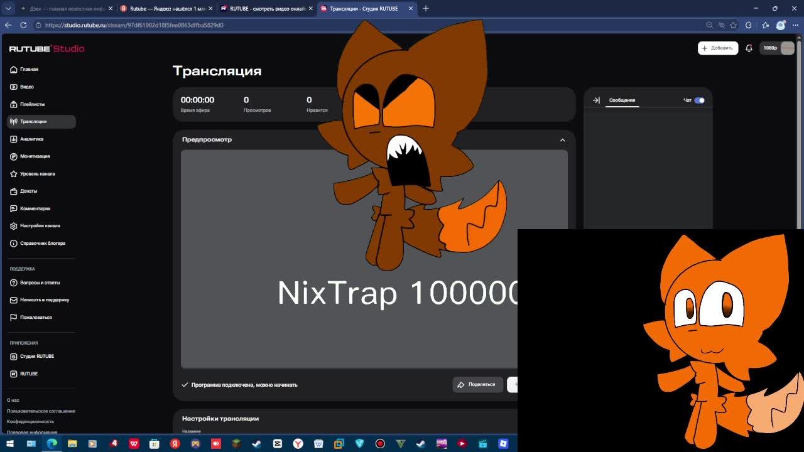Screen dimensions: 804x452
Task: Open the browser extensions menu
Action: [x=748, y=25]
